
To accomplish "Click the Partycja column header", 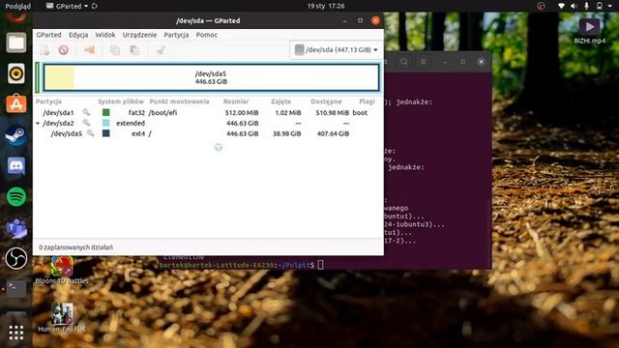I will pos(48,101).
